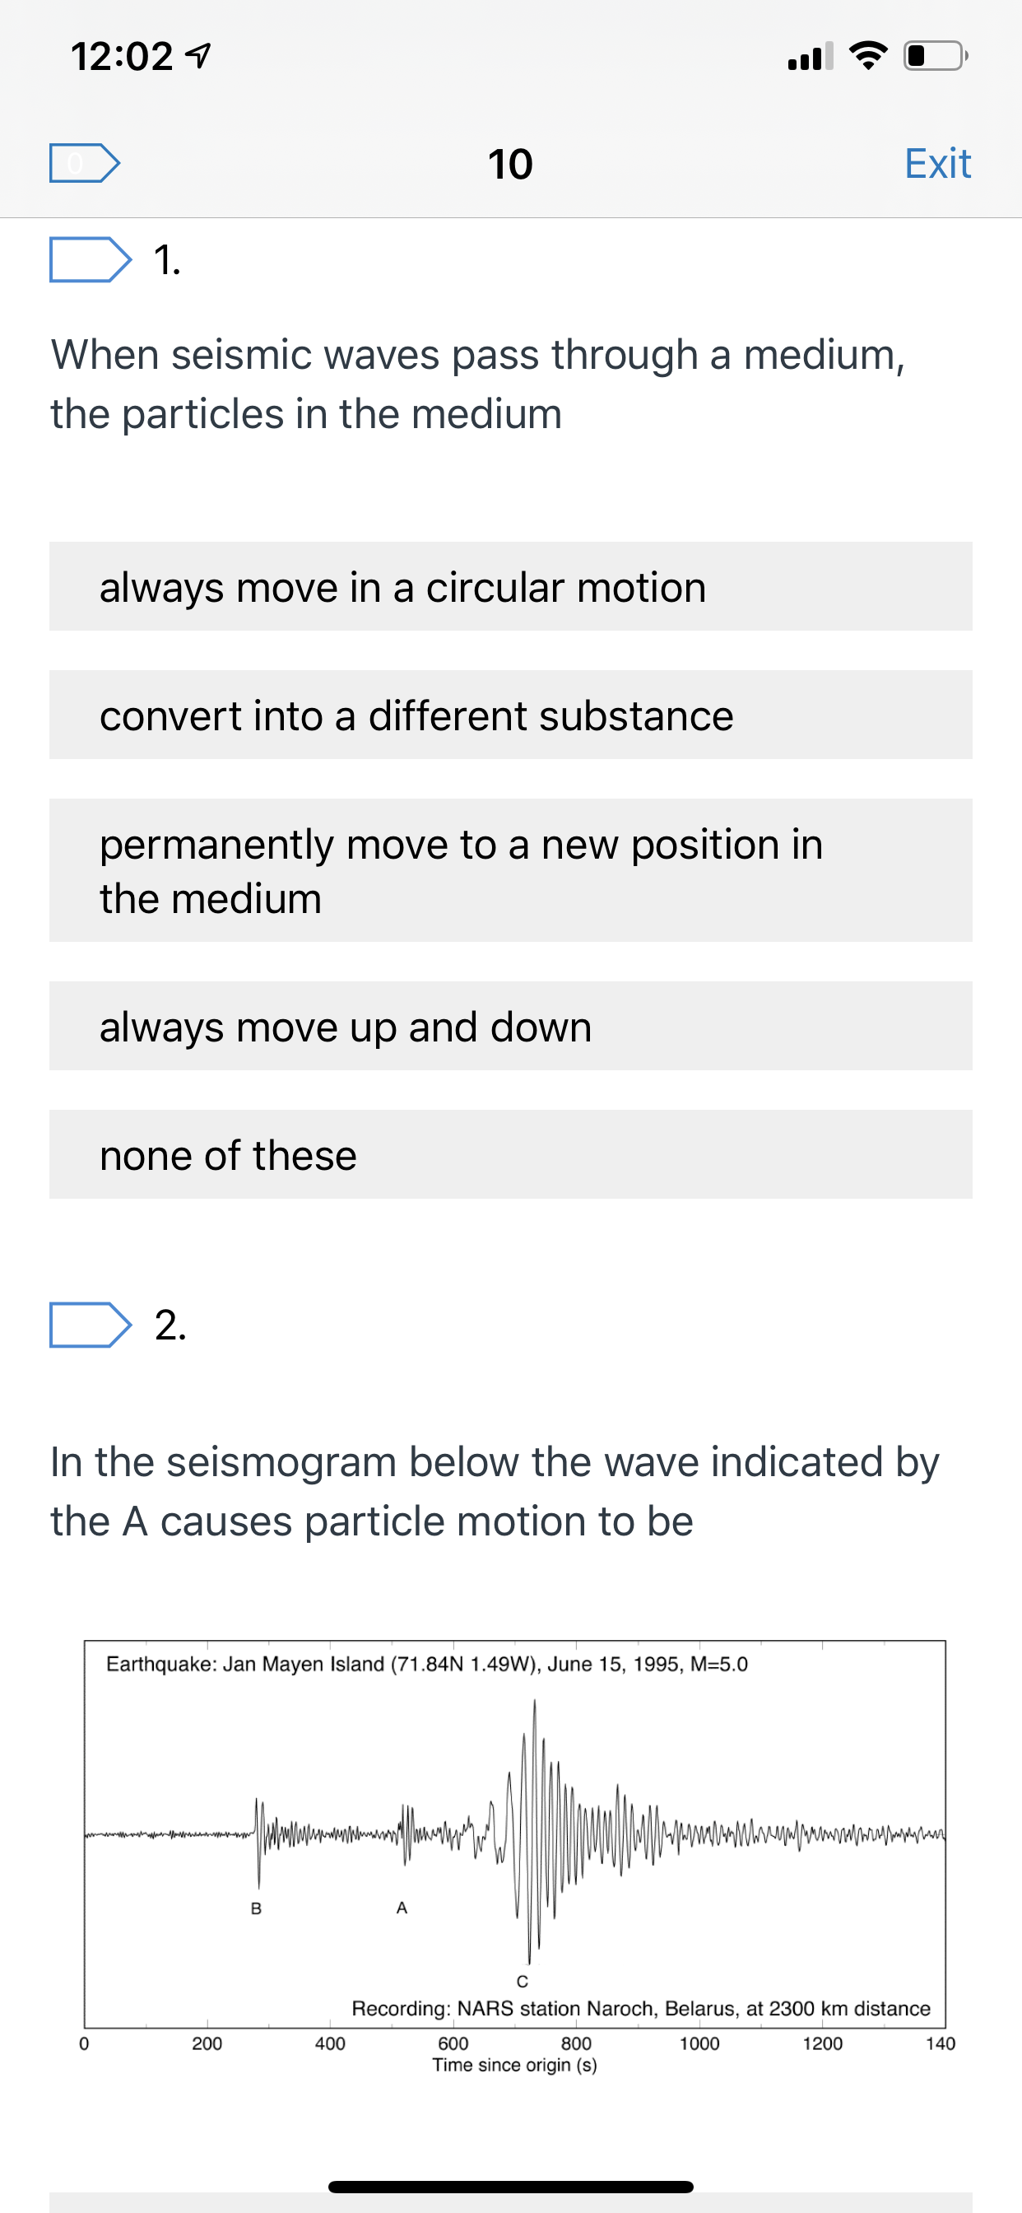The width and height of the screenshot is (1022, 2213).
Task: Select 'always move up and down' answer
Action: tap(511, 1026)
